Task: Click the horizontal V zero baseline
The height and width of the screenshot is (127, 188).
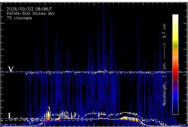Action: tap(94, 72)
